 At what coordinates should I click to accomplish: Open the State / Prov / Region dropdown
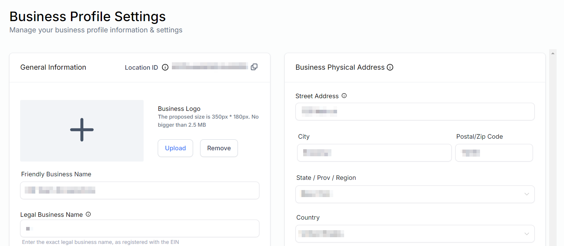pos(415,194)
